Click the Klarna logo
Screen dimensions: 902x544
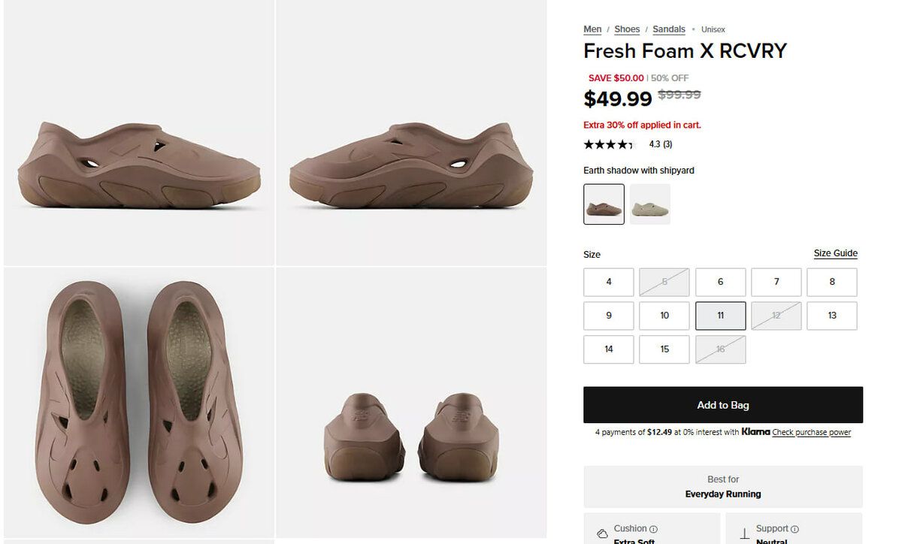pyautogui.click(x=755, y=432)
